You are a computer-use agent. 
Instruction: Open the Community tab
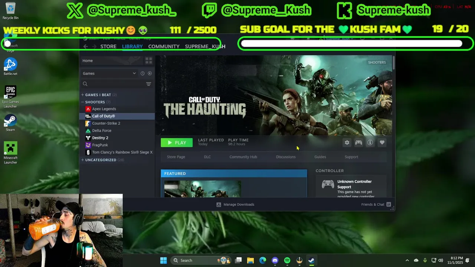[164, 46]
